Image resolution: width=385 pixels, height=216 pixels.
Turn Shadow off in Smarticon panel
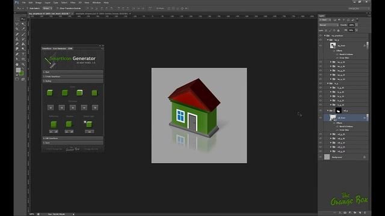71,131
